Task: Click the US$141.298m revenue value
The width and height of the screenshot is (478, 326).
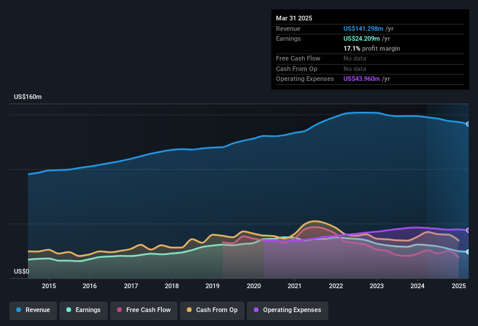Action: pos(363,29)
